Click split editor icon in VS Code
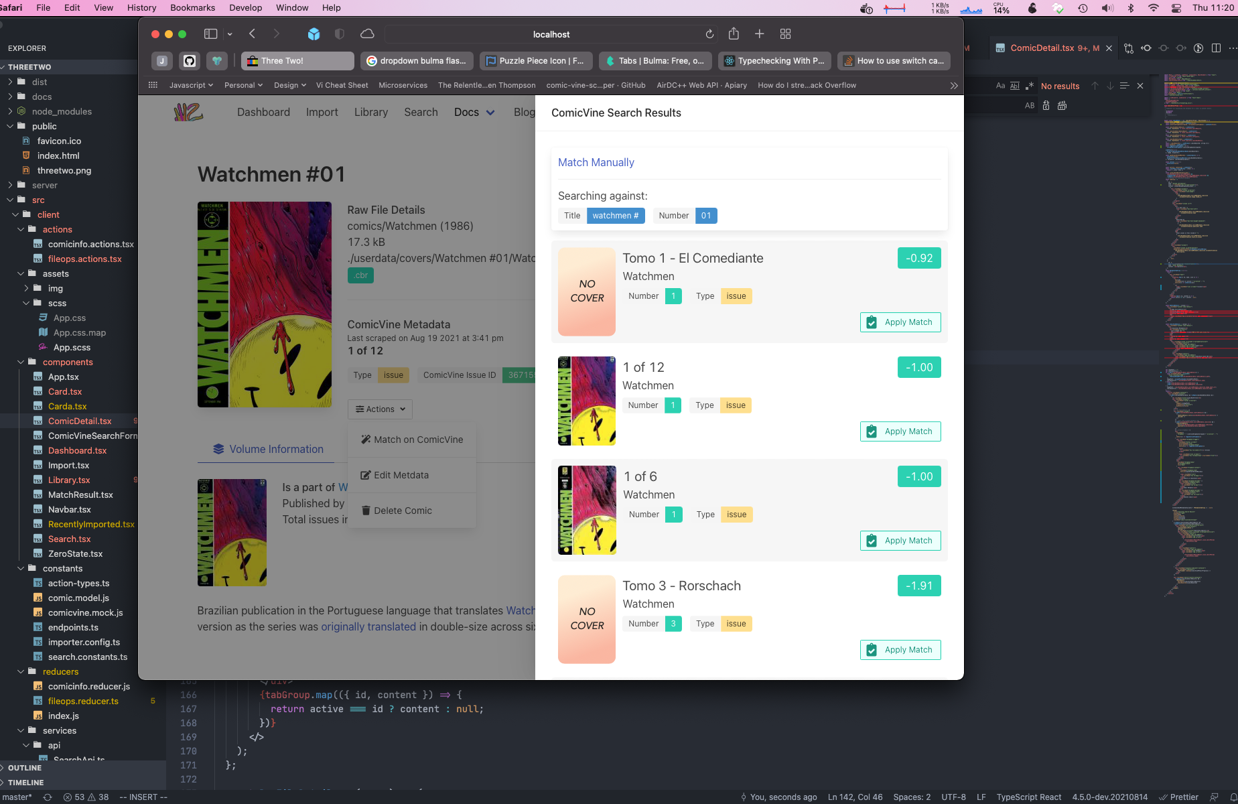Viewport: 1238px width, 804px height. 1216,48
